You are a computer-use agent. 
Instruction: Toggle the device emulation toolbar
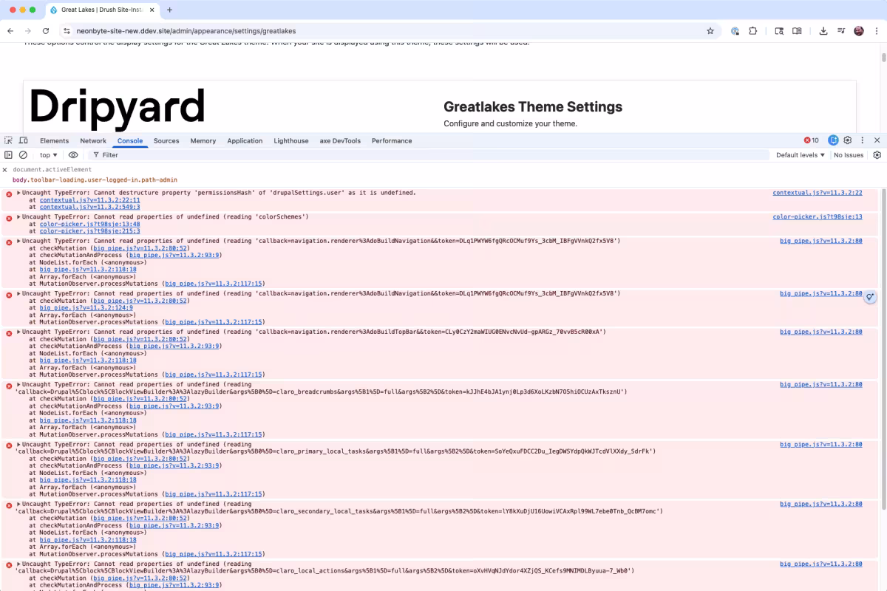coord(21,140)
